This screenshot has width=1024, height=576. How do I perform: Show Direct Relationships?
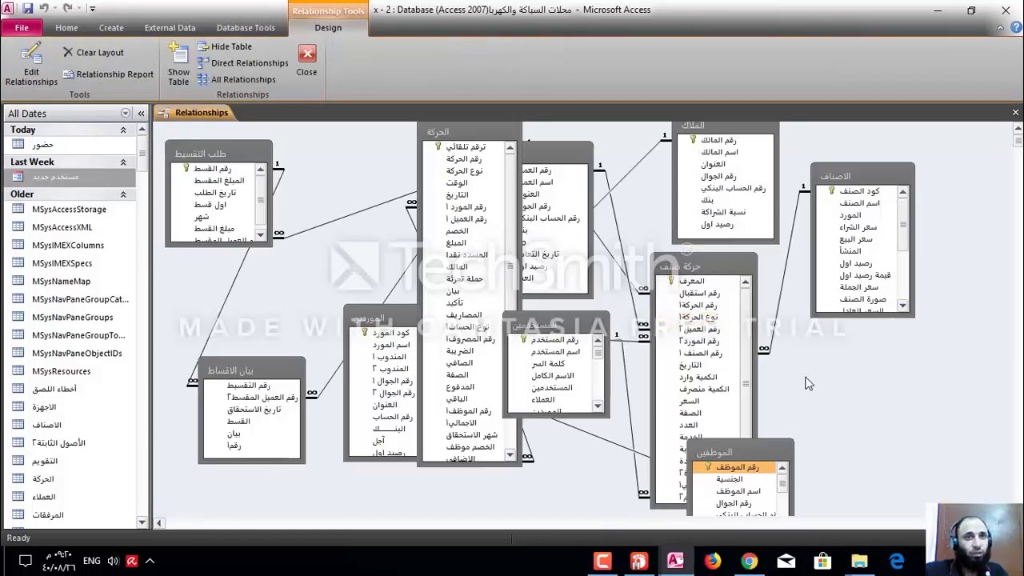(x=242, y=63)
